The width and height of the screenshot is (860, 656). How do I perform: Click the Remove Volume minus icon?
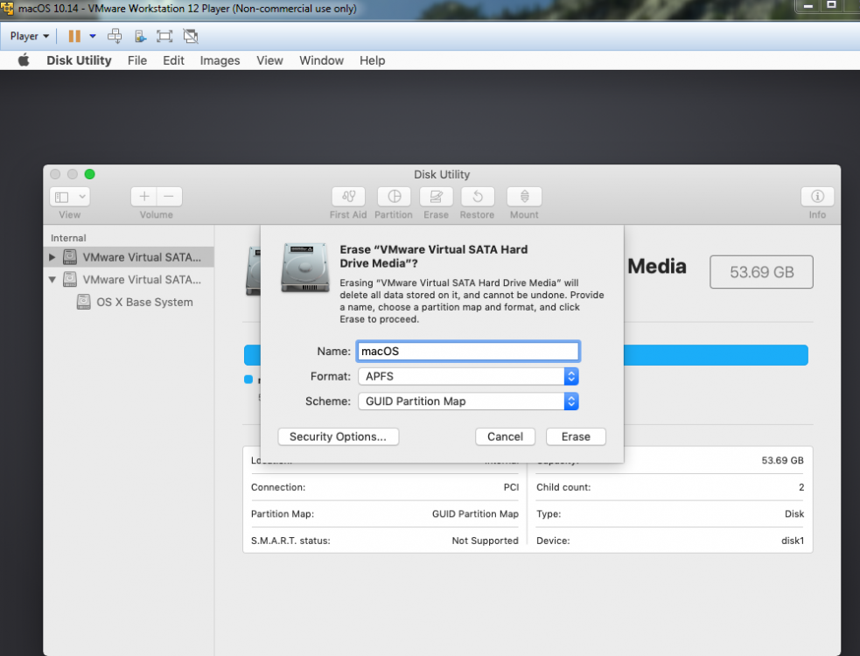click(169, 196)
